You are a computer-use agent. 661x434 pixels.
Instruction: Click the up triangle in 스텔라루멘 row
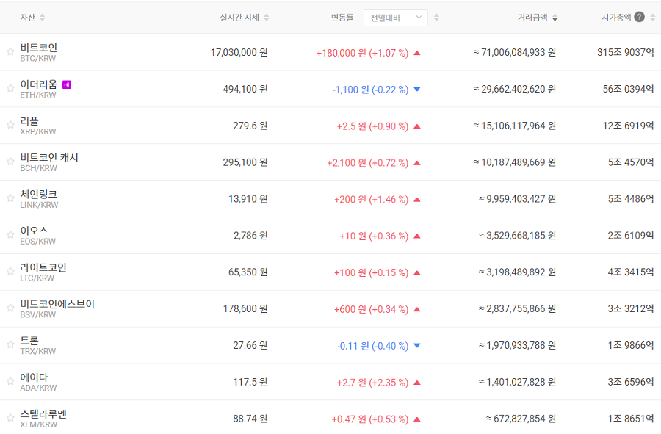[x=417, y=419]
